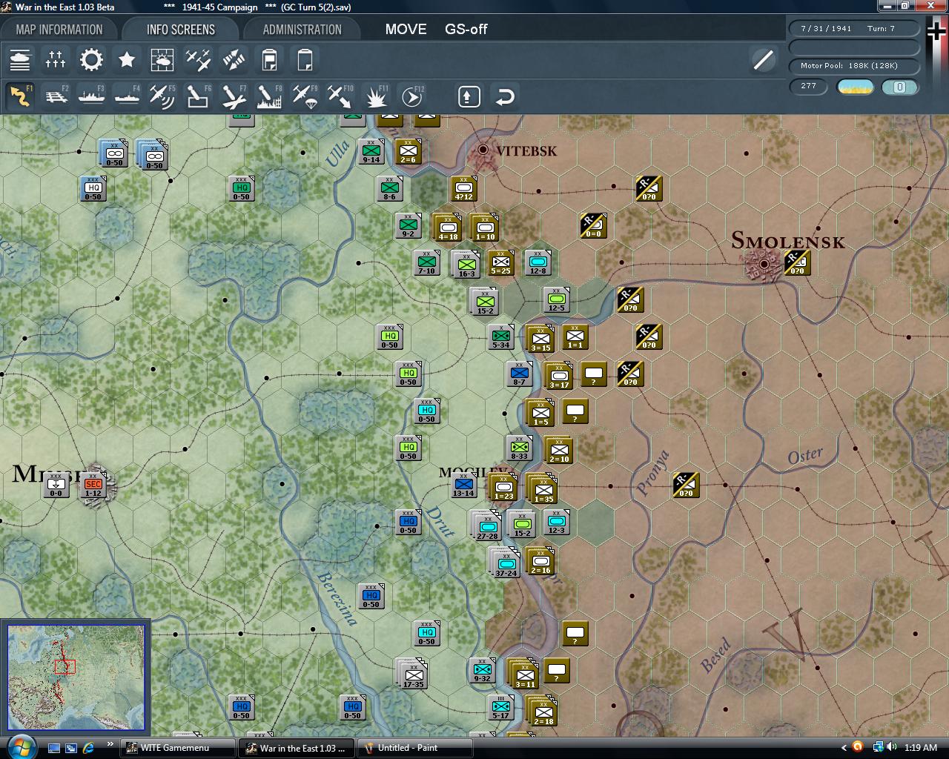Select the cyan 9-32 infantry unit
This screenshot has width=949, height=759.
pyautogui.click(x=482, y=671)
